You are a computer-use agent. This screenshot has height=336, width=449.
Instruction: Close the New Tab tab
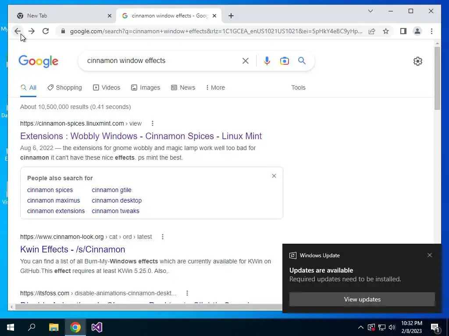[109, 16]
